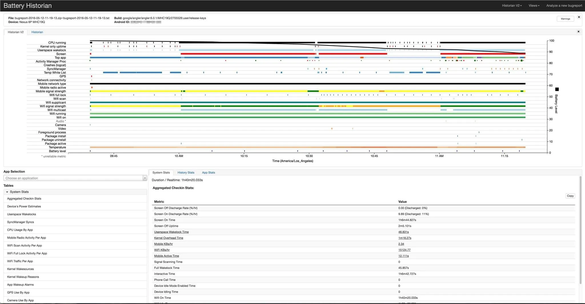Click Analyze a new bugreport
The image size is (585, 304).
click(564, 5)
